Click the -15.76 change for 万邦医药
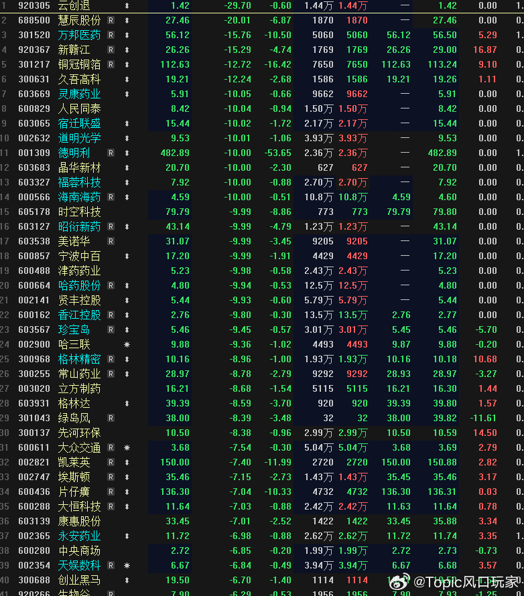The height and width of the screenshot is (596, 524). [x=237, y=35]
